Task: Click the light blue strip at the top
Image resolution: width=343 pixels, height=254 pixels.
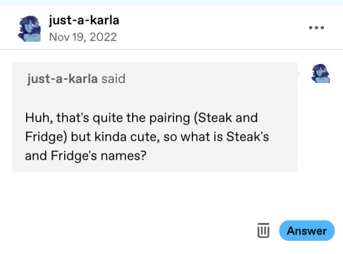Action: click(x=171, y=3)
